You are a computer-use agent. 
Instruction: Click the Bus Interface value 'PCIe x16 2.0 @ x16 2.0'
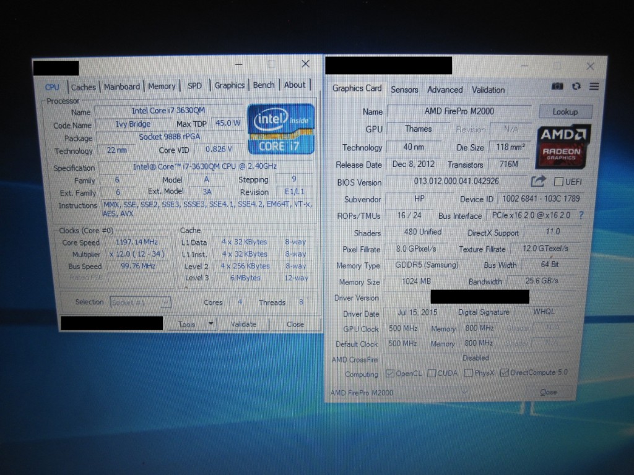pos(531,216)
